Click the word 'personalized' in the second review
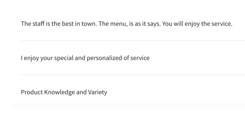Screen dimensions: 245x121 point(105,58)
